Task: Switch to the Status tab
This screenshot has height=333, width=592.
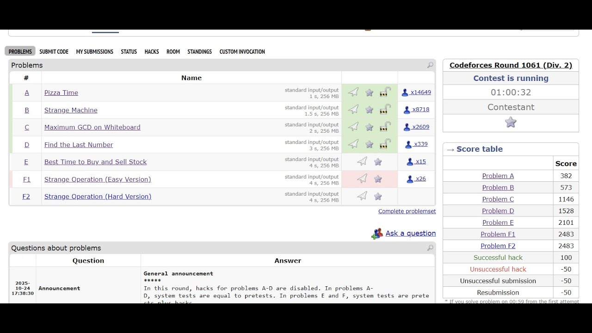Action: tap(129, 51)
